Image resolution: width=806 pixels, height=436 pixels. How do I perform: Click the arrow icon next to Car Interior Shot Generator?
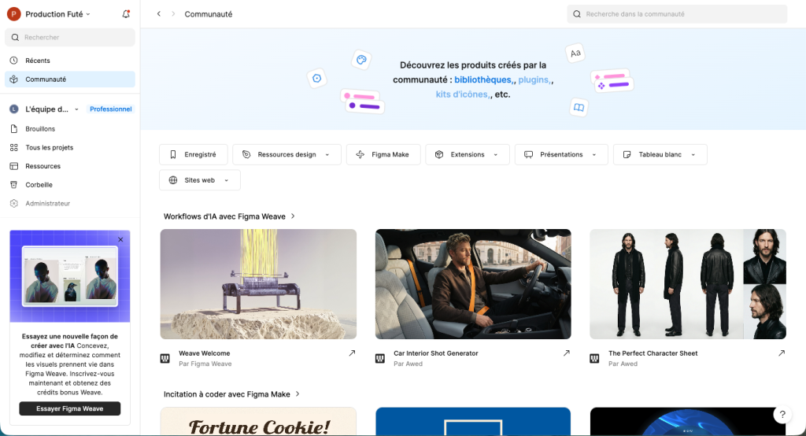566,353
